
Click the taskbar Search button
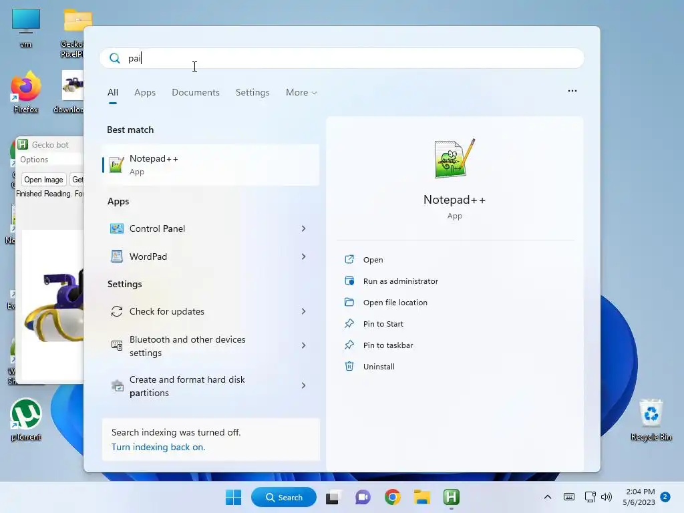(284, 497)
